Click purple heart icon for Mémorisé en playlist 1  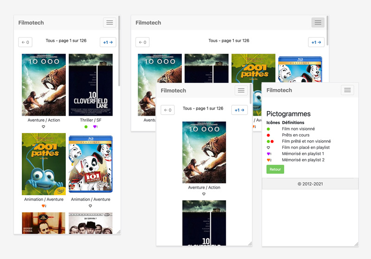tap(269, 154)
